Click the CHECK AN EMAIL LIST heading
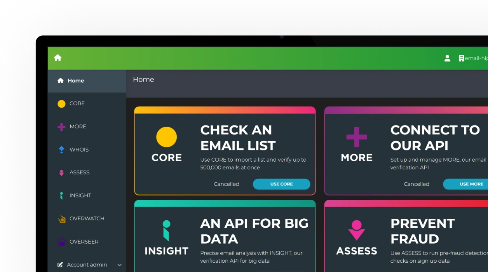This screenshot has width=488, height=272. [x=238, y=138]
